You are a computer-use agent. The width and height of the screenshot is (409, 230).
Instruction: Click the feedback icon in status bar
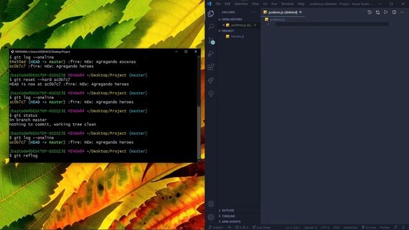point(396,227)
